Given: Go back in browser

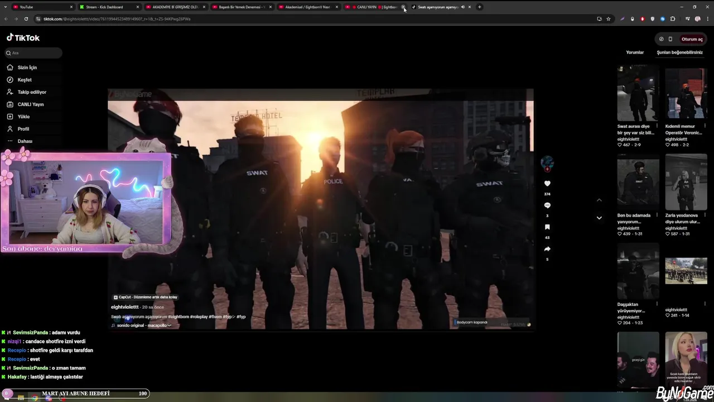Looking at the screenshot, I should 6,18.
